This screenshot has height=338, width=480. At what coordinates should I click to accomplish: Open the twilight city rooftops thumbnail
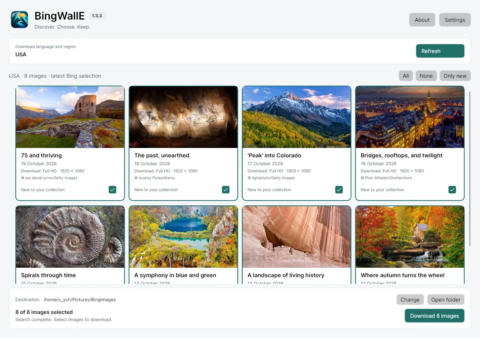(410, 117)
